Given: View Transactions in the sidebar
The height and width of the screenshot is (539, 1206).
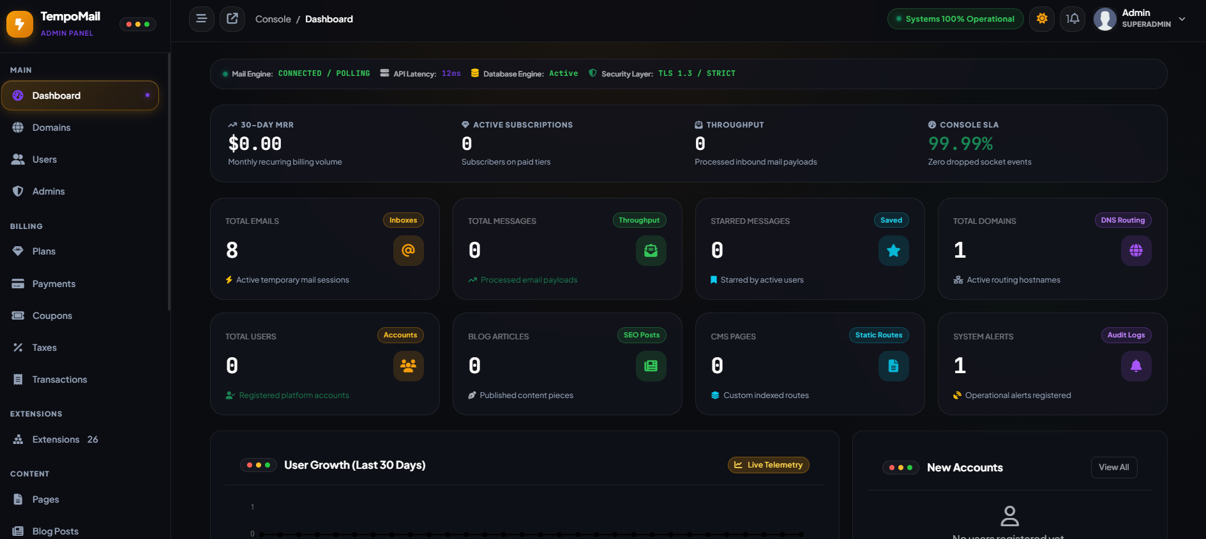Looking at the screenshot, I should tap(80, 380).
